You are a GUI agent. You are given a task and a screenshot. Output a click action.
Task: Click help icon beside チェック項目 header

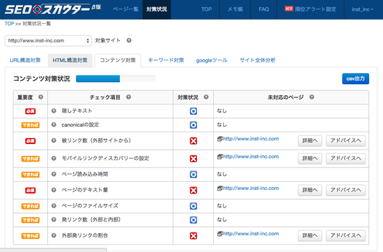(129, 97)
